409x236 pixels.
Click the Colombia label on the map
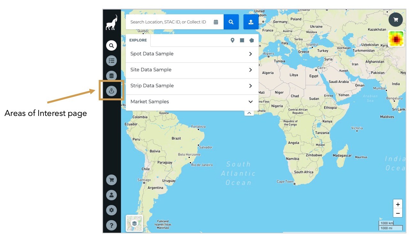[x=140, y=117]
